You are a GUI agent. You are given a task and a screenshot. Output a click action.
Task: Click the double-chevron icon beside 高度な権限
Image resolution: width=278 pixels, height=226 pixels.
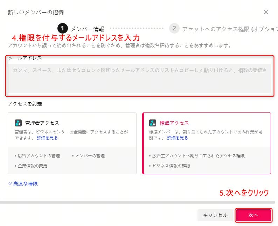click(10, 184)
